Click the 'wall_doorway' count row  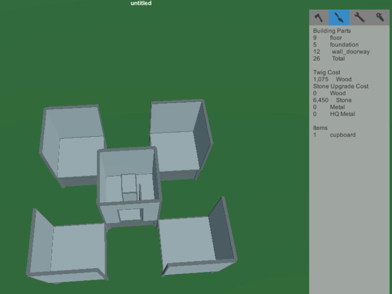[341, 52]
